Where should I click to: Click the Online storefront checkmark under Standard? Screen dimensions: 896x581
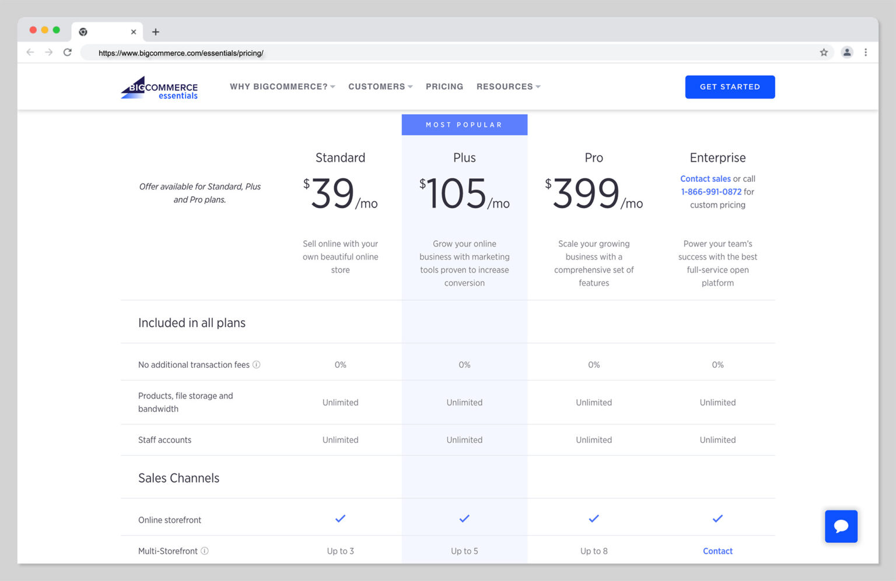coord(341,518)
